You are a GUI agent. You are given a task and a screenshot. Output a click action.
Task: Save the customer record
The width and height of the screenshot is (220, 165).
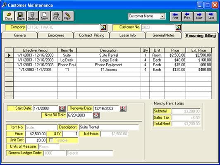tap(21, 16)
